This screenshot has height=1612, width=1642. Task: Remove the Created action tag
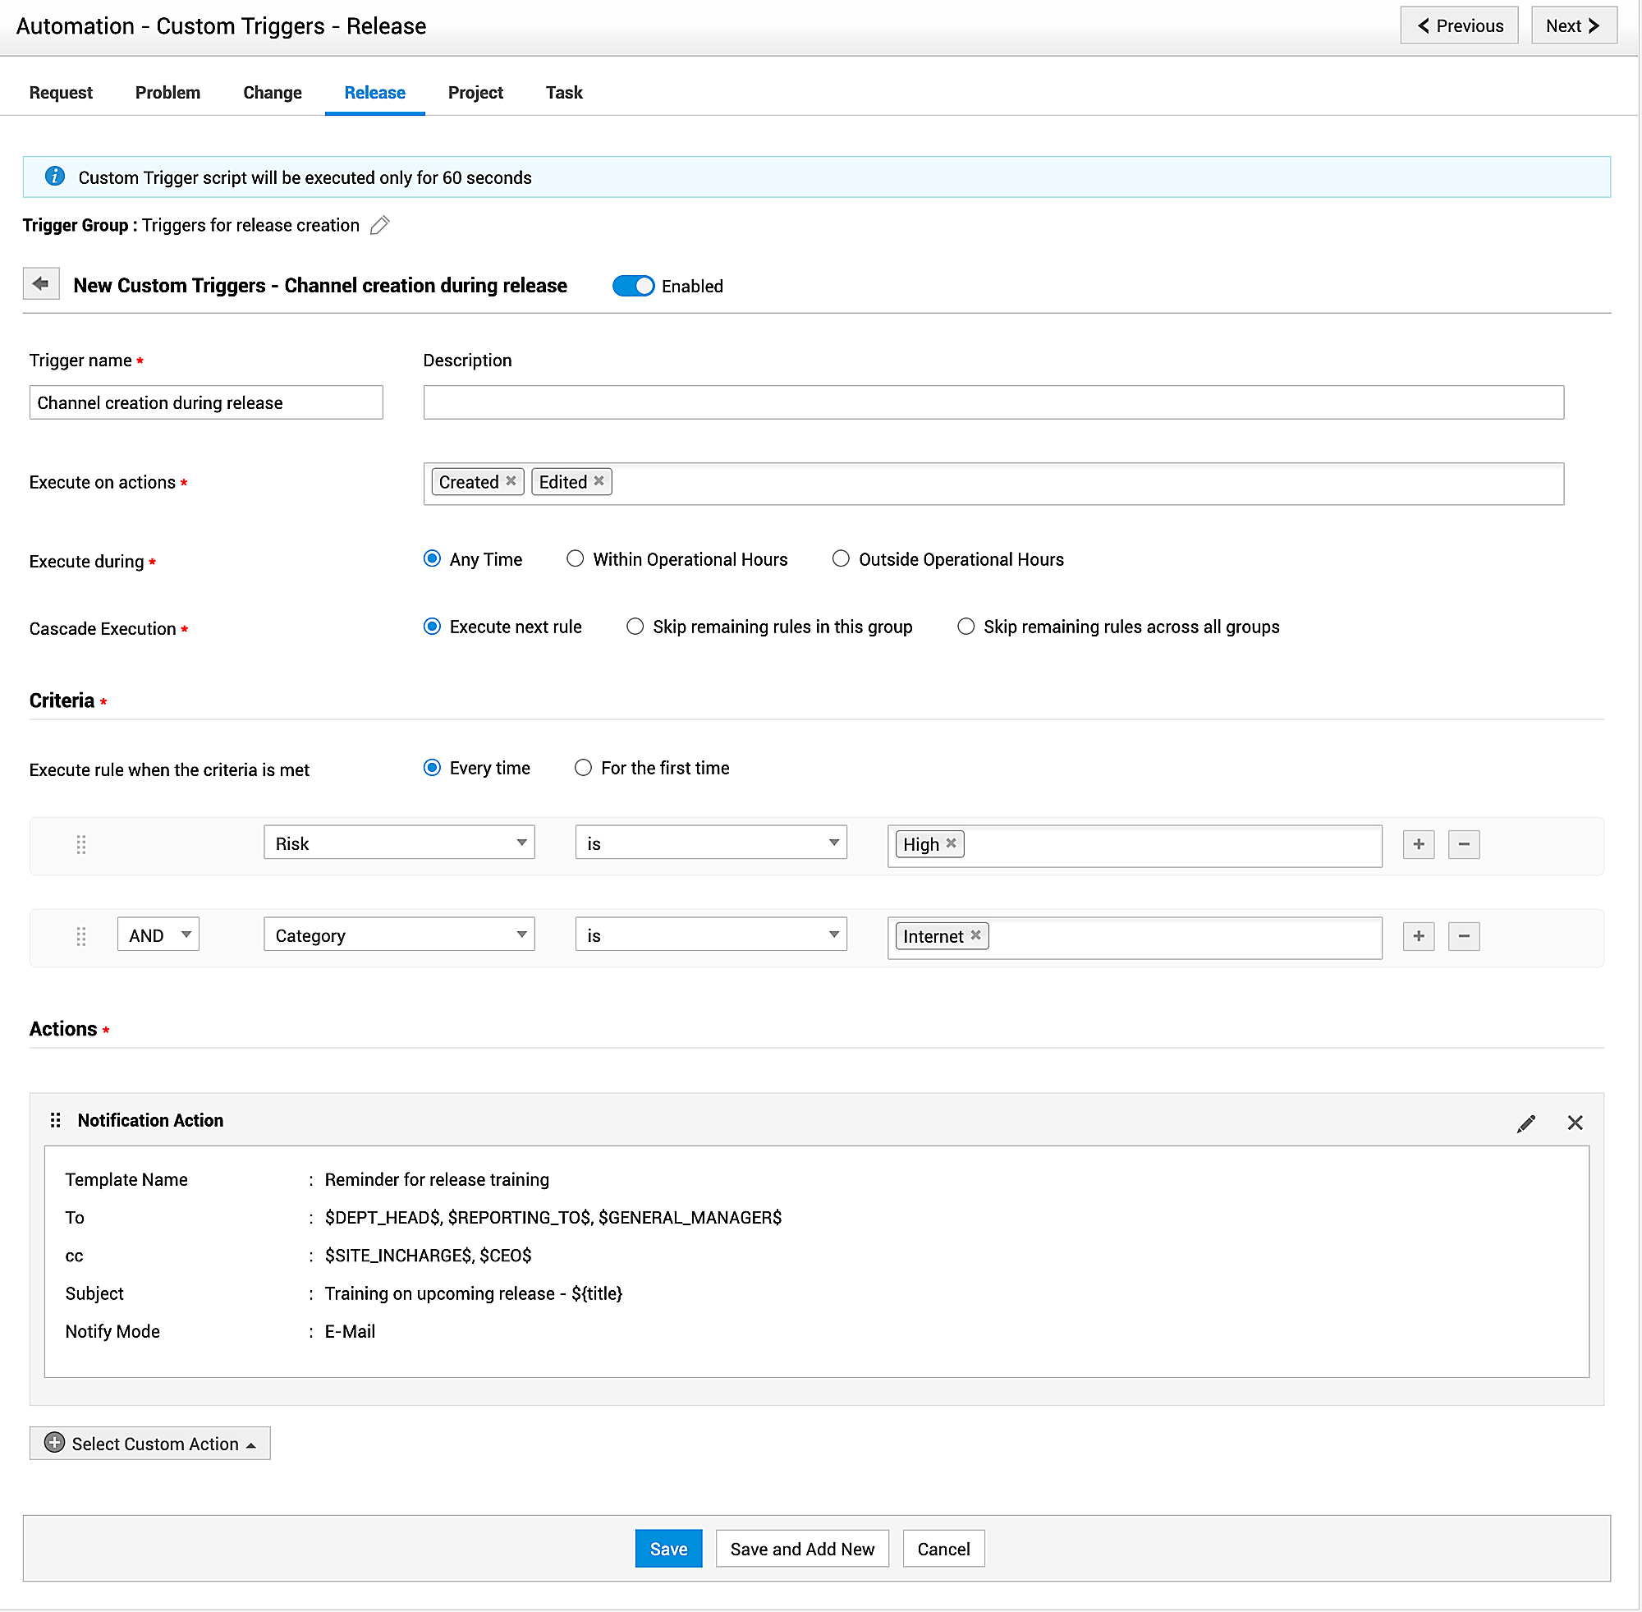(511, 482)
